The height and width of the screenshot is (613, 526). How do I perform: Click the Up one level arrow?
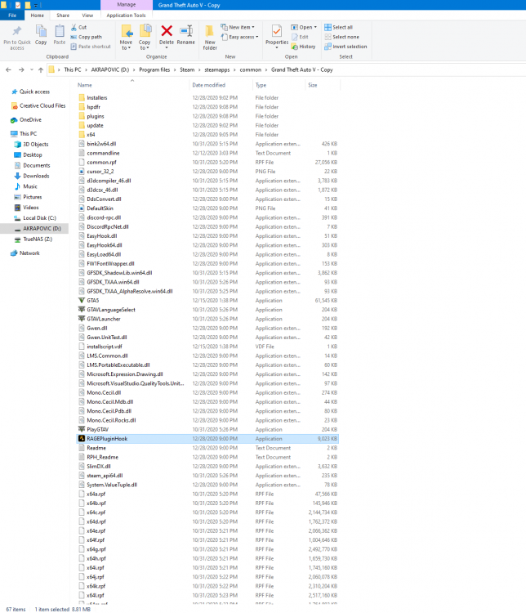pos(41,70)
